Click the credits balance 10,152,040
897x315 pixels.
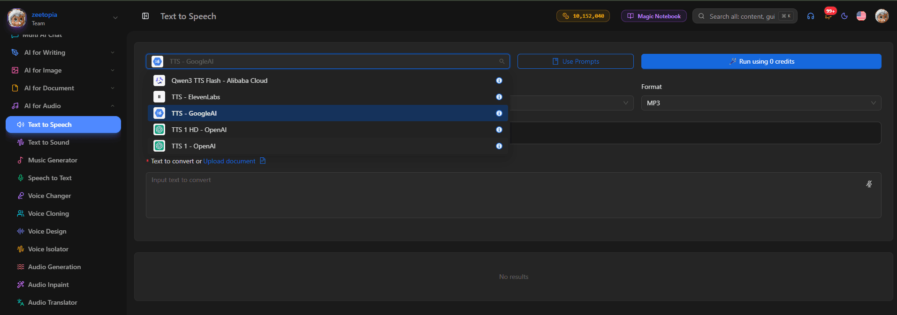[583, 16]
